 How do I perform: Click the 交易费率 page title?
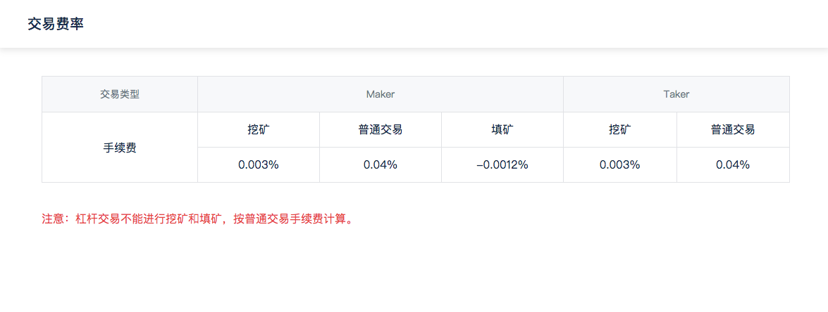[56, 24]
